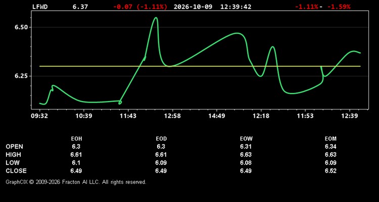This screenshot has height=202, width=379.
Task: Select the EOM LOW value 6.09
Action: click(330, 163)
